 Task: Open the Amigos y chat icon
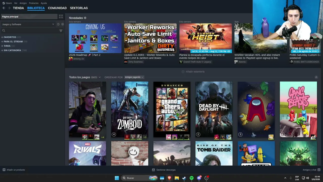click(x=319, y=170)
